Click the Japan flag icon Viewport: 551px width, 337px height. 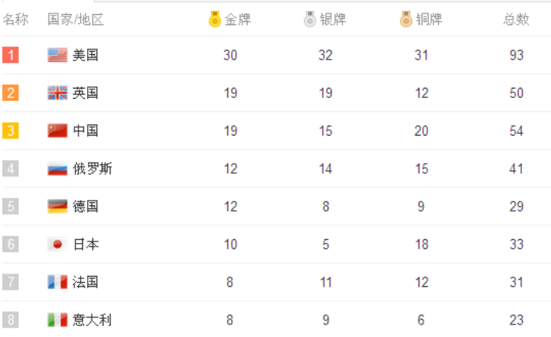57,245
